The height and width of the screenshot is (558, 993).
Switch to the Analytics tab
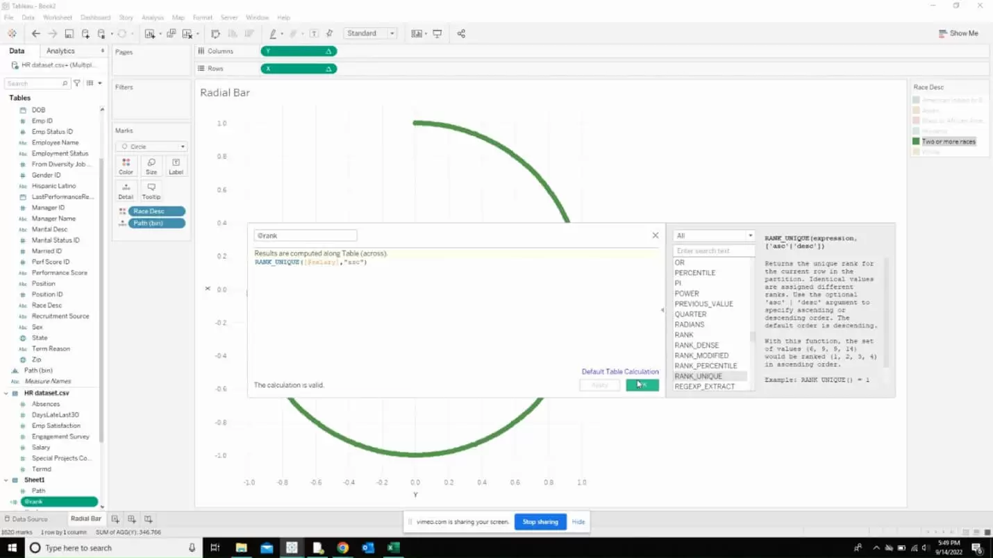coord(60,51)
